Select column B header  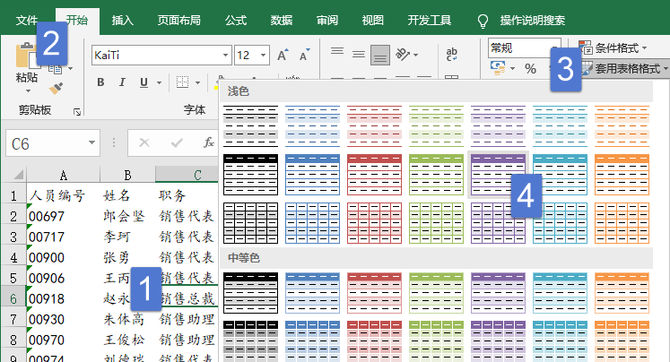pos(127,175)
